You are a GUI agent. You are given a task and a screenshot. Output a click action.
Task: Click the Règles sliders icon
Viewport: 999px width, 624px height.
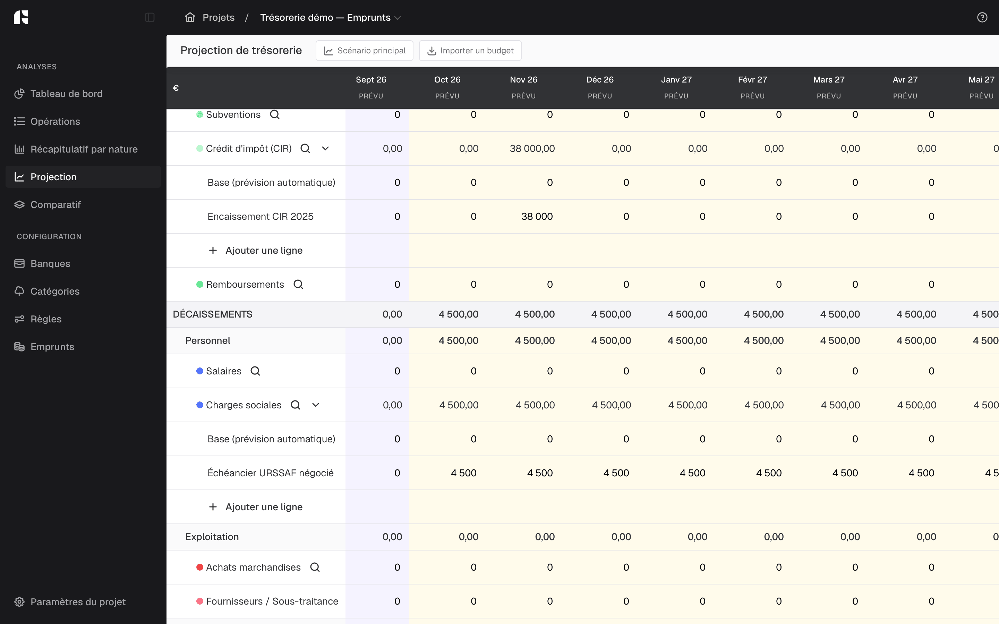click(x=19, y=319)
